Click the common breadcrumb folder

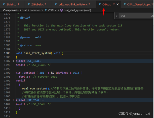[x=35, y=10]
